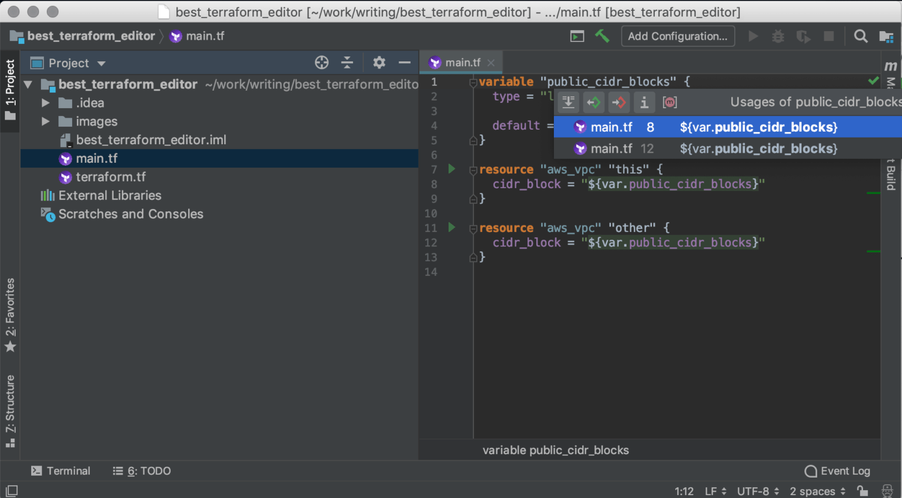Click variable name "public_cidr_blocks" on line 1

608,82
